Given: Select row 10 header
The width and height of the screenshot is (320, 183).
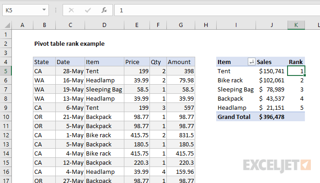Looking at the screenshot, I should [x=5, y=117].
